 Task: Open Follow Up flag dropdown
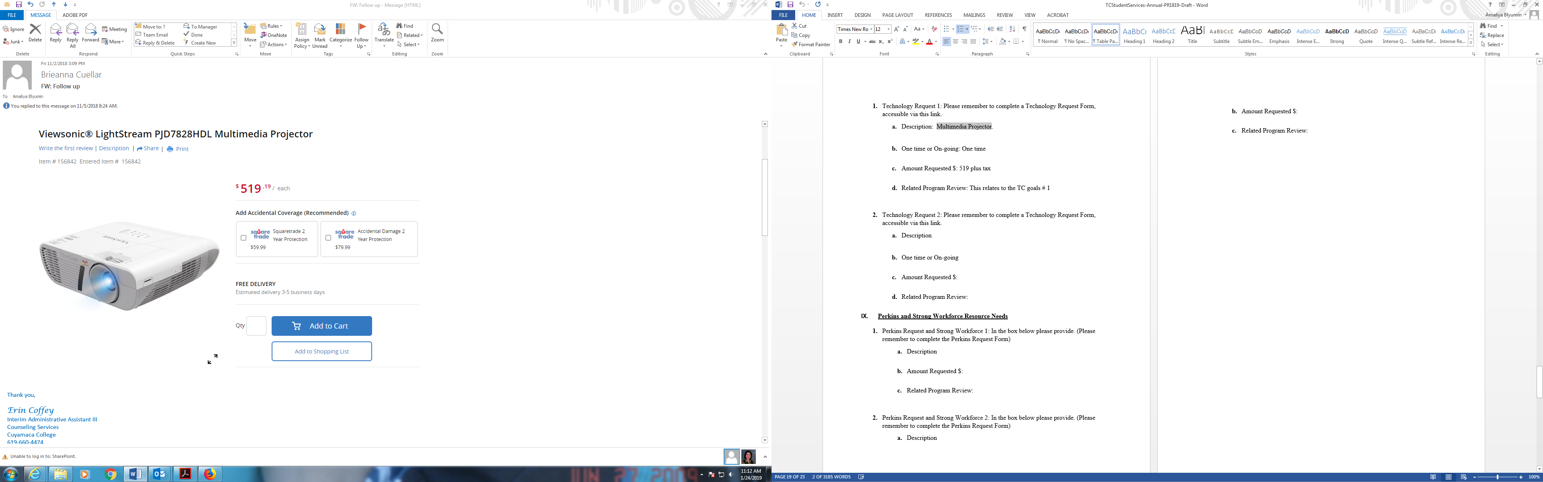coord(361,36)
